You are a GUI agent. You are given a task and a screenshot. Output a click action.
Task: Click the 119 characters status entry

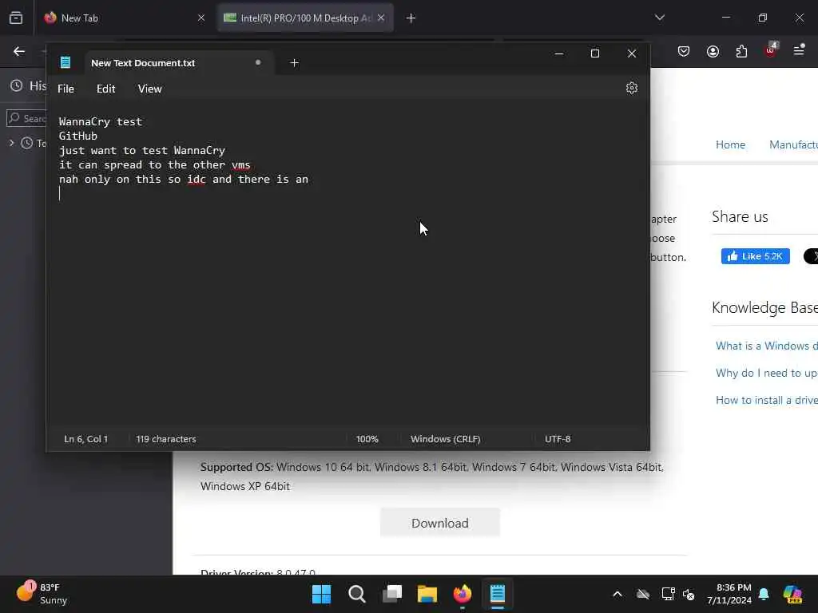pos(166,439)
